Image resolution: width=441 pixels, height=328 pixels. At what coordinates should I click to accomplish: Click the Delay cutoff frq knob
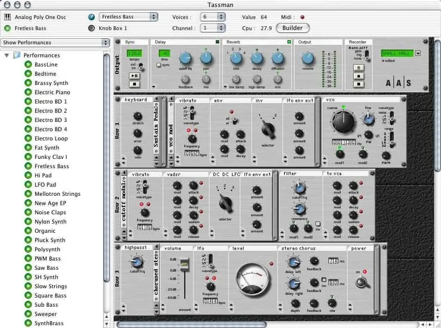185,58
